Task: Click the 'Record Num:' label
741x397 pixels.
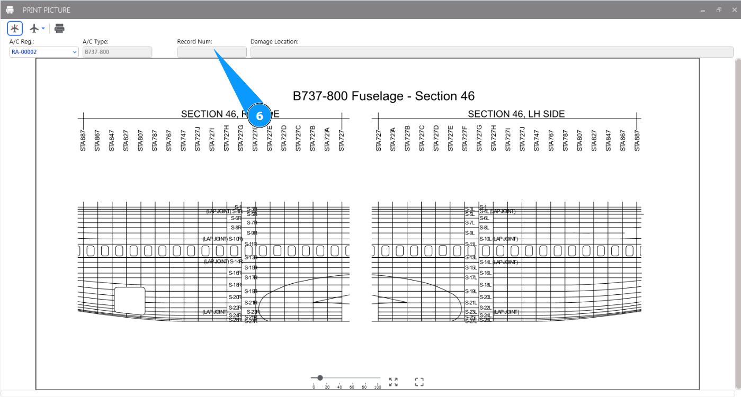Action: 194,41
